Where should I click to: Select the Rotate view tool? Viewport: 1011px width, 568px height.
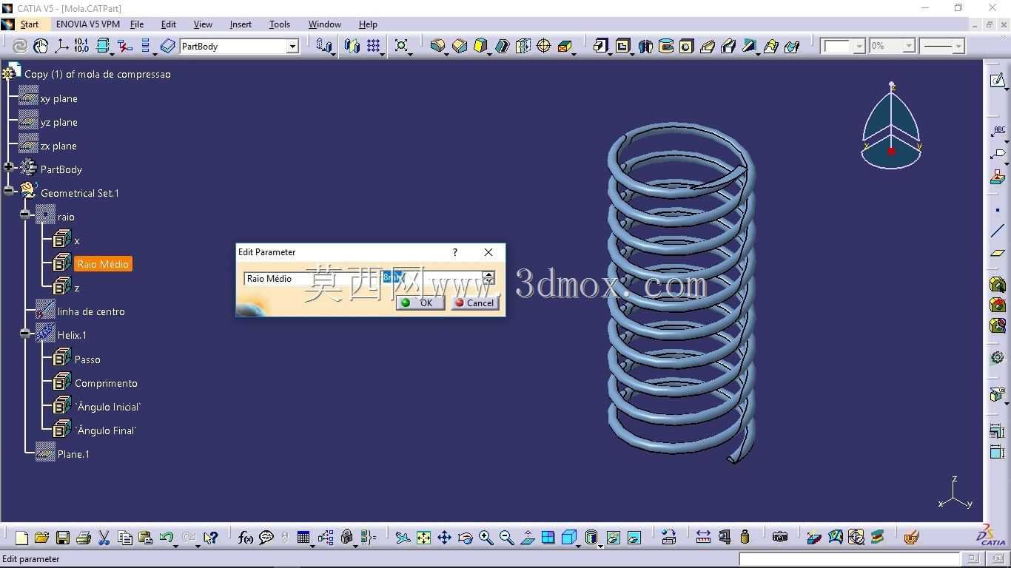(465, 538)
